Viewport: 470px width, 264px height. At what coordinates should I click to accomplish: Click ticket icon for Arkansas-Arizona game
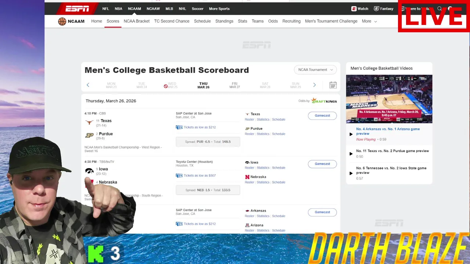179,224
